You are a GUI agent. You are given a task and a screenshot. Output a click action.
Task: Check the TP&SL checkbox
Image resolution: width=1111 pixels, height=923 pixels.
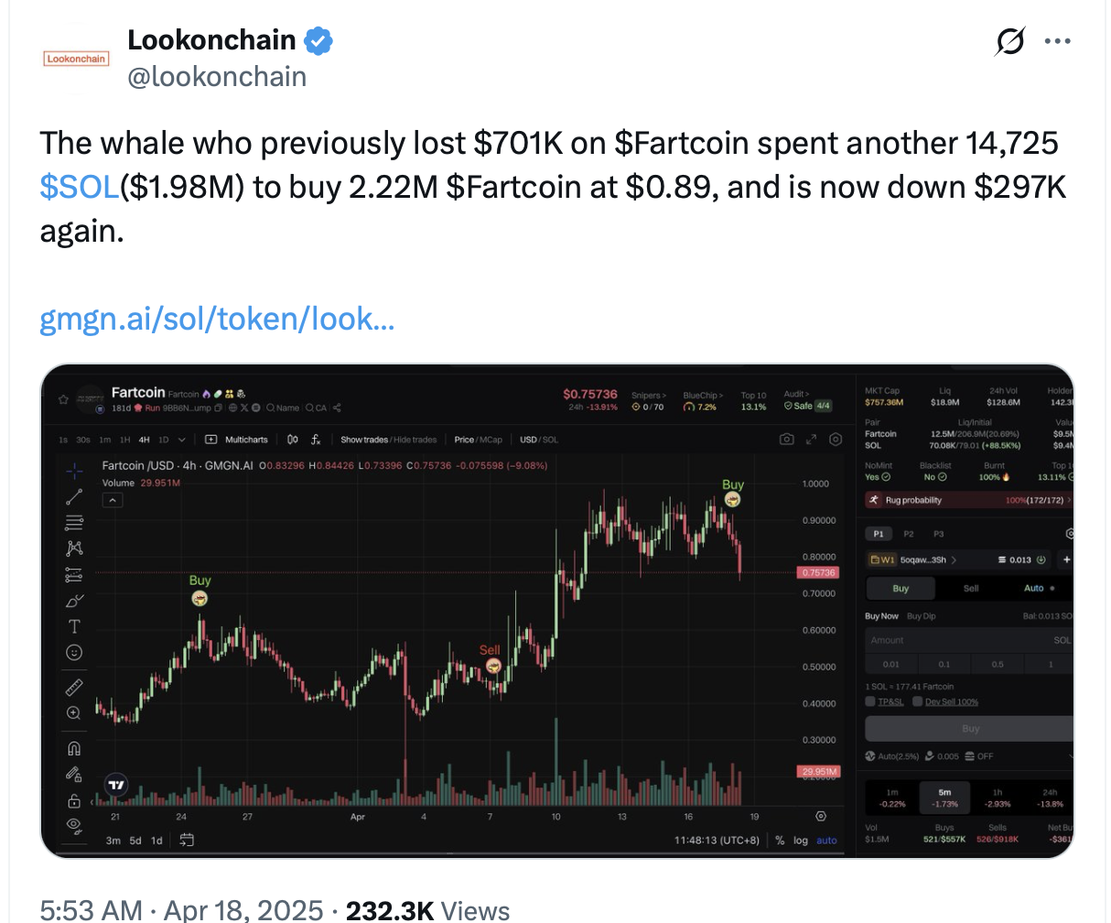(870, 702)
